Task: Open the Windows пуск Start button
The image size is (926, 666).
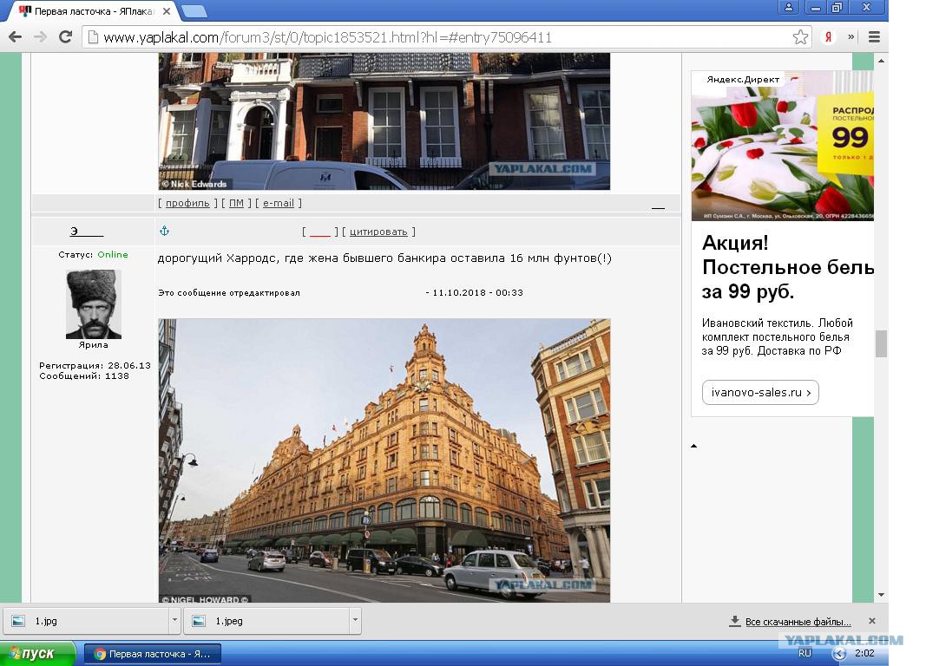Action: pos(38,654)
